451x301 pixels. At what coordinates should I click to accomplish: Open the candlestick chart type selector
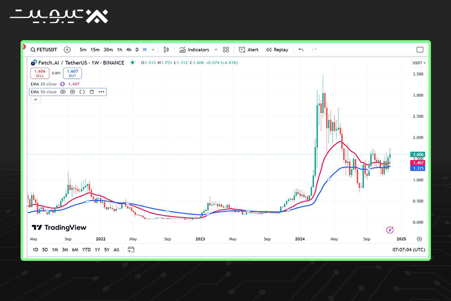166,50
